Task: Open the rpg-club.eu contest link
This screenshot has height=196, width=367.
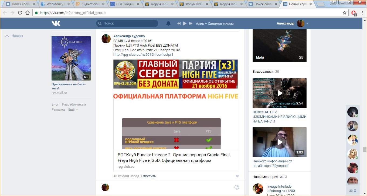Action: (143, 54)
